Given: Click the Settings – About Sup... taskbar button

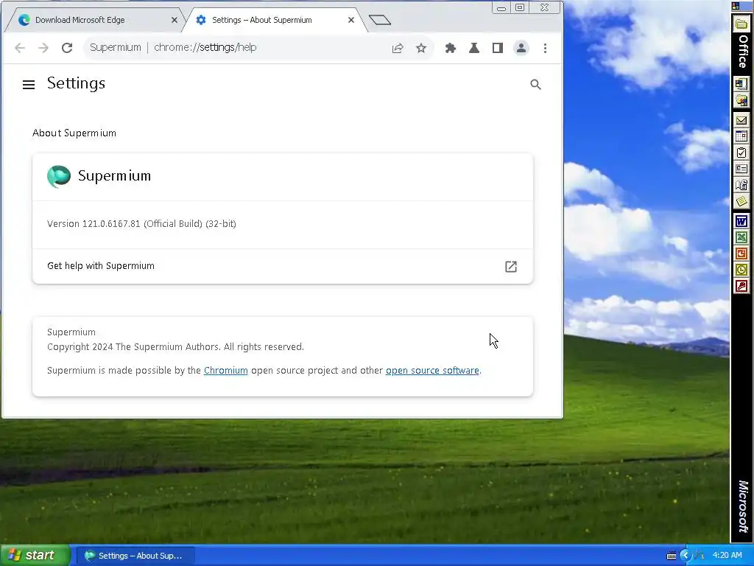Looking at the screenshot, I should 136,556.
